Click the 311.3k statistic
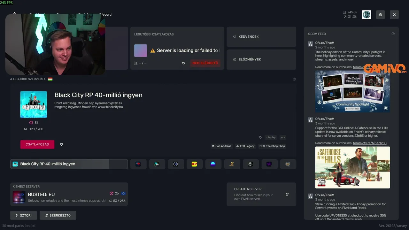 tap(350, 17)
